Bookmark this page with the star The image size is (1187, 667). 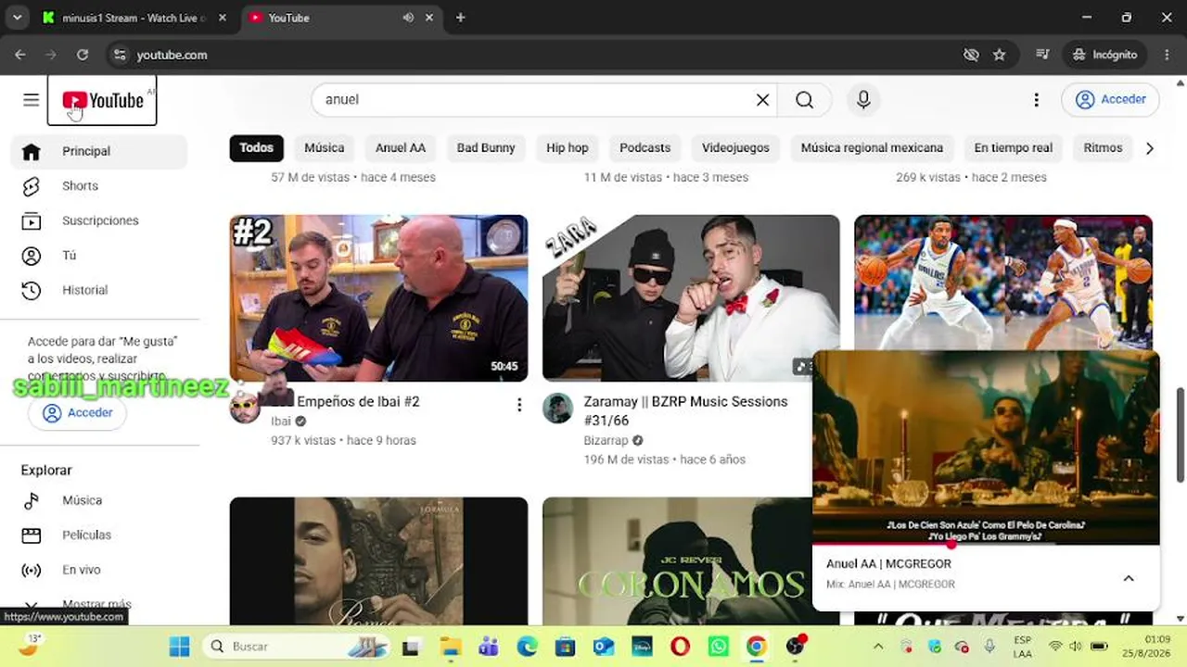click(999, 55)
